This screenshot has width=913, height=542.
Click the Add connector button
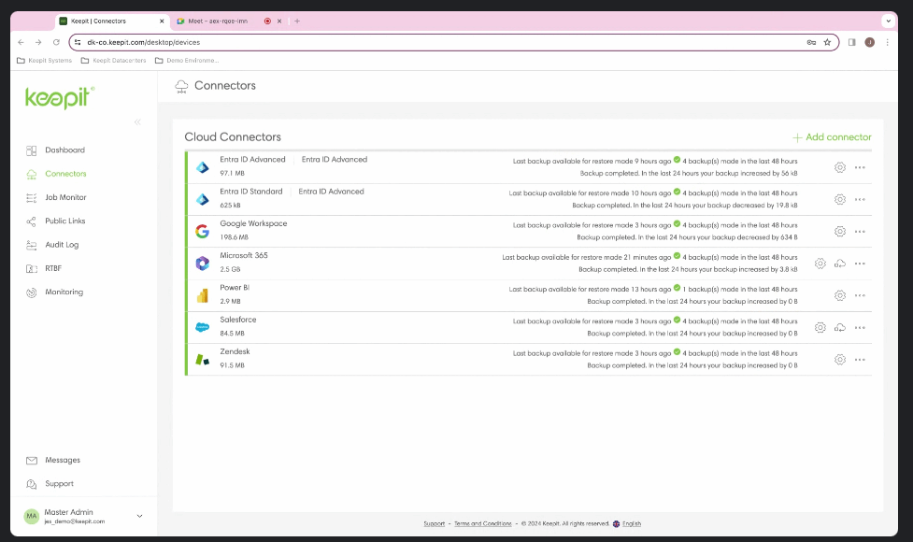point(832,137)
